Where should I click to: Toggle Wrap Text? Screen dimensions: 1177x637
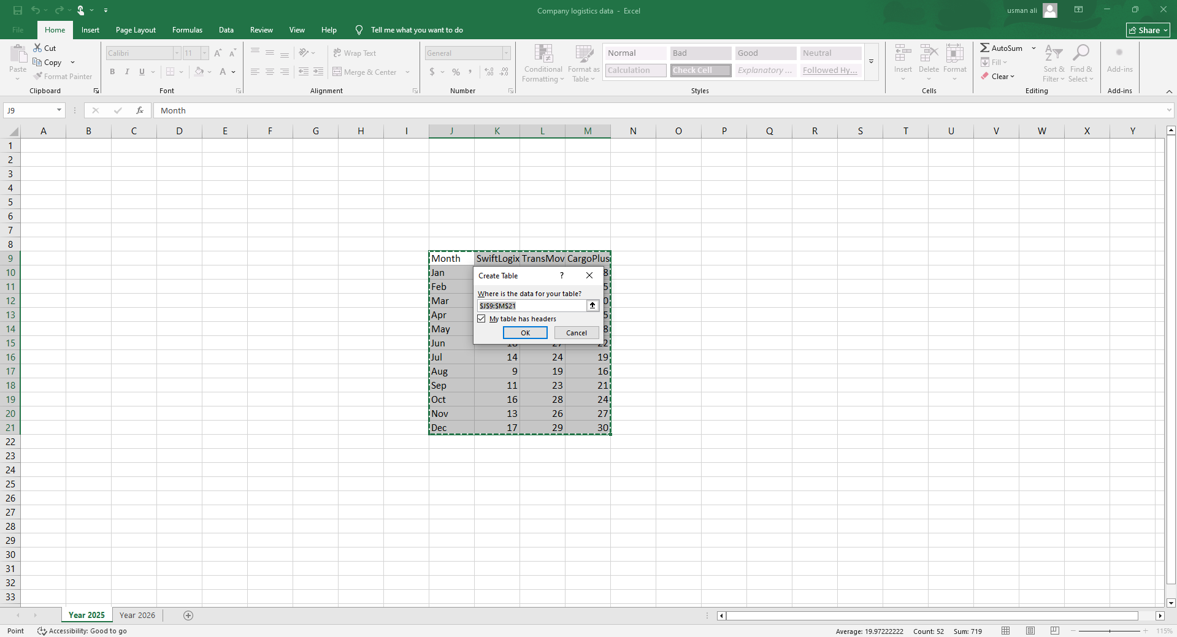tap(355, 53)
